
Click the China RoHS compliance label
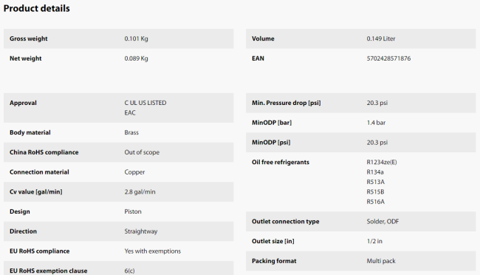(x=44, y=152)
